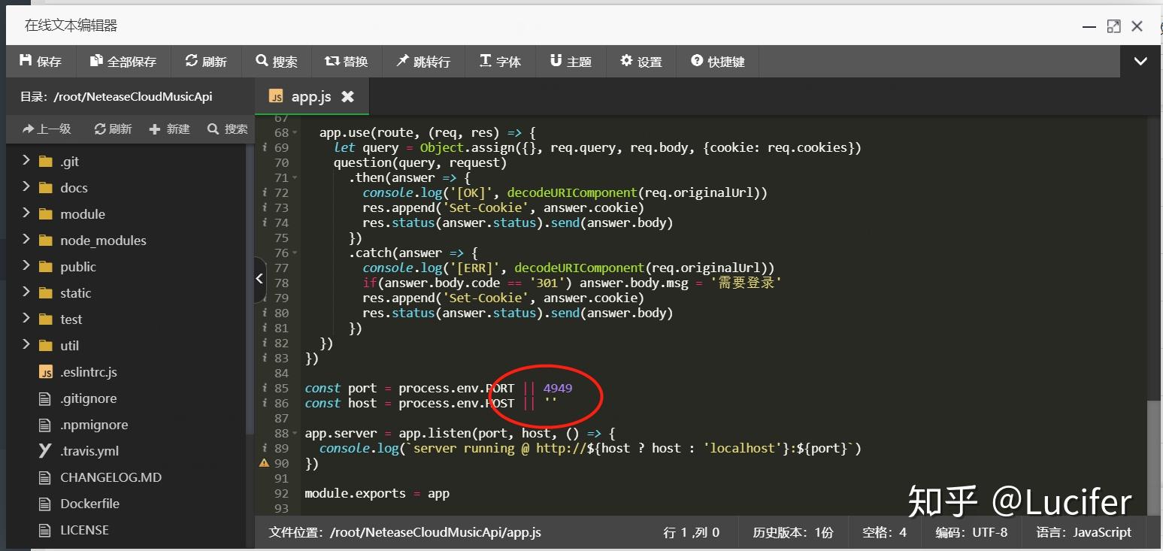
Task: Open the 设置 settings panel
Action: [x=641, y=61]
